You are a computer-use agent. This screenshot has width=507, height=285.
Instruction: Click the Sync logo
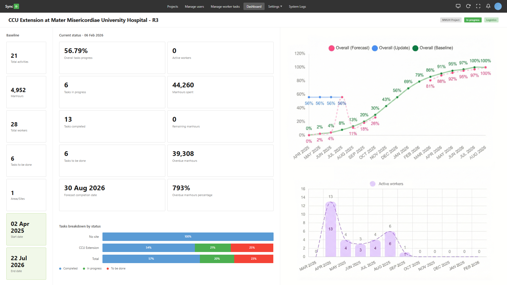click(x=12, y=6)
